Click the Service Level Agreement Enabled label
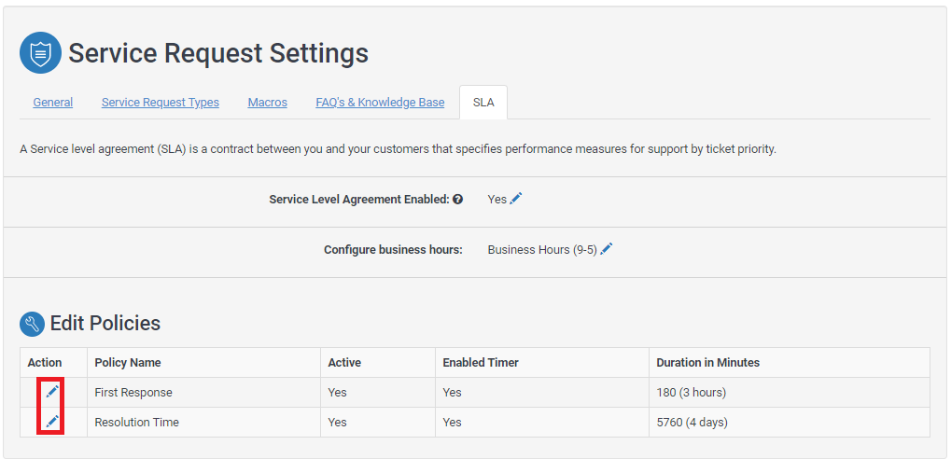The height and width of the screenshot is (459, 951). (x=359, y=199)
